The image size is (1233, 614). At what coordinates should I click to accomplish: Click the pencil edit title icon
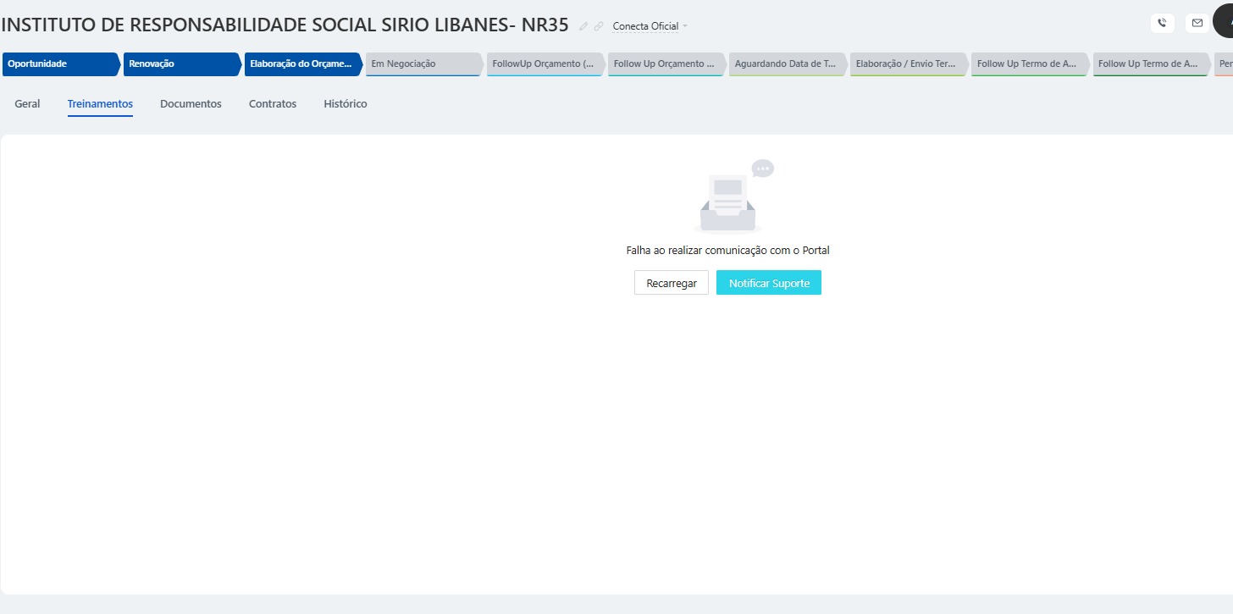click(x=583, y=26)
